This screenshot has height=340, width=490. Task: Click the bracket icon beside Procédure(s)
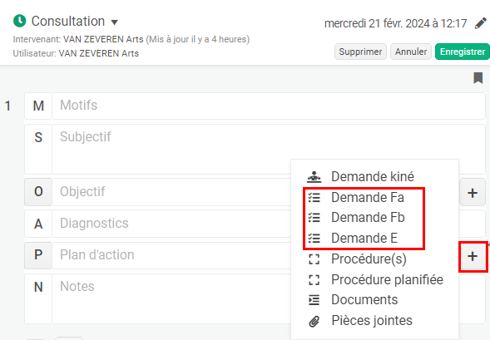pos(314,259)
